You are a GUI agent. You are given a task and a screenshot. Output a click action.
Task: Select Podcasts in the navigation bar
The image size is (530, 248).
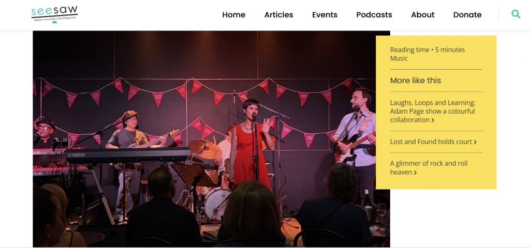[x=374, y=15]
